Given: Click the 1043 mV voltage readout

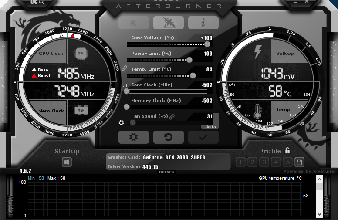Looking at the screenshot, I should pos(278,73).
